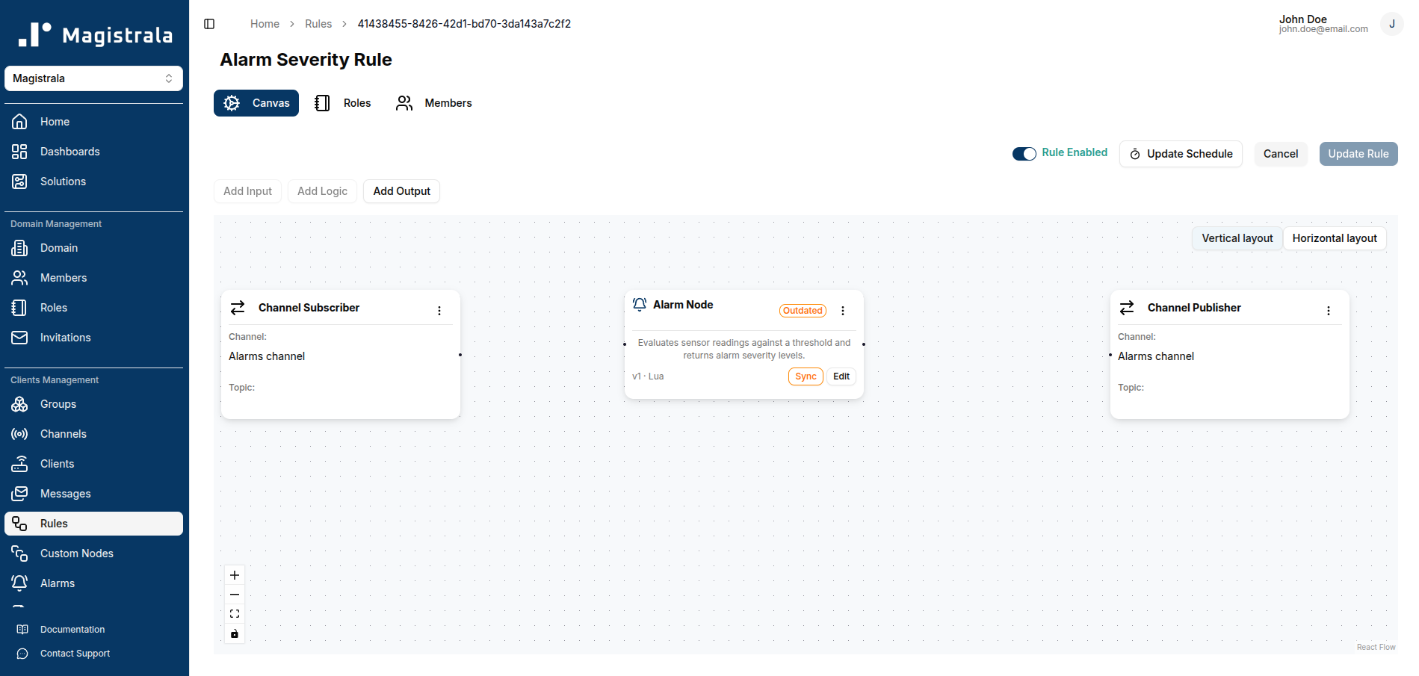Open Contact Support in sidebar

[x=93, y=654]
